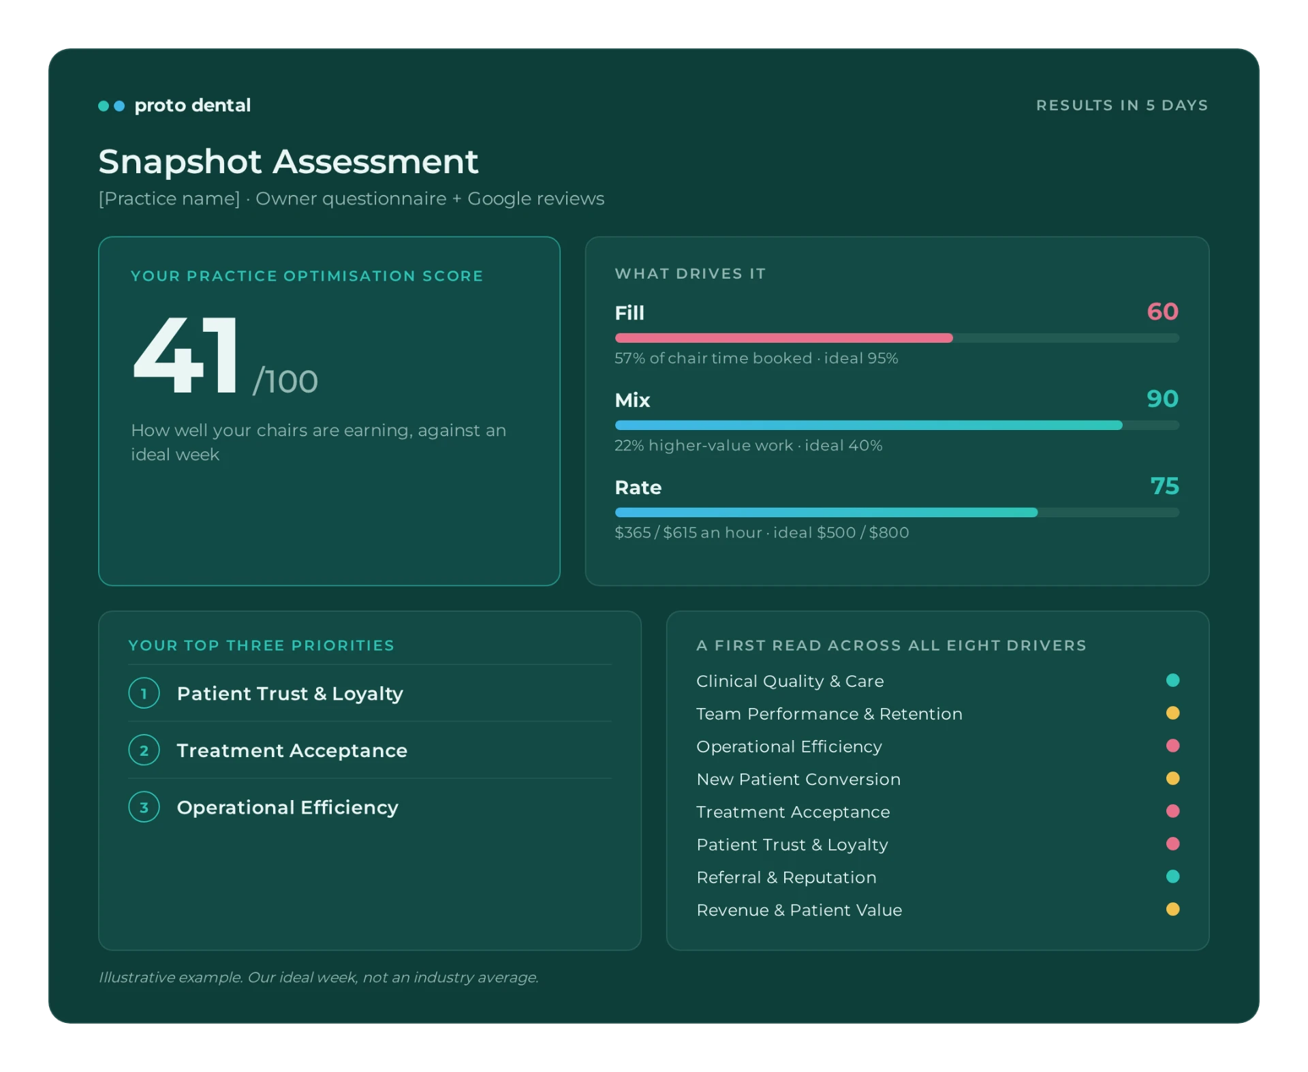Image resolution: width=1308 pixels, height=1072 pixels.
Task: Click the Clinical Quality & Care driver text
Action: tap(790, 681)
